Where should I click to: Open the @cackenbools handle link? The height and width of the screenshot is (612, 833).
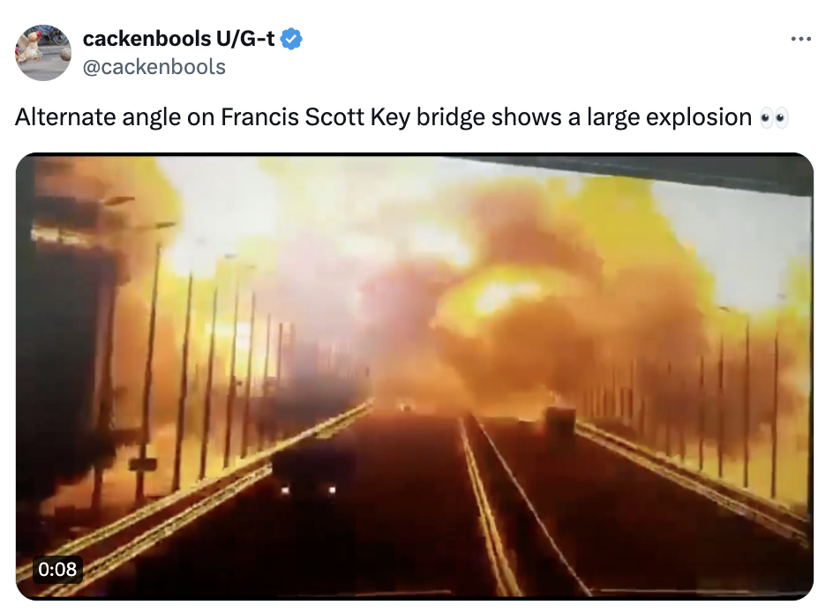tap(154, 67)
